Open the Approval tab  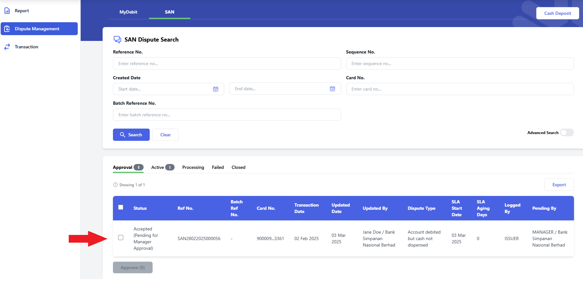point(128,167)
